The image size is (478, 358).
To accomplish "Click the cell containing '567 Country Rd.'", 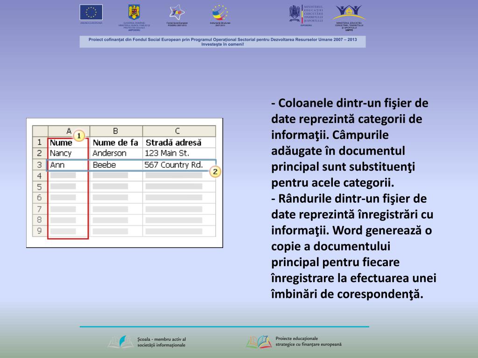I will click(x=179, y=165).
